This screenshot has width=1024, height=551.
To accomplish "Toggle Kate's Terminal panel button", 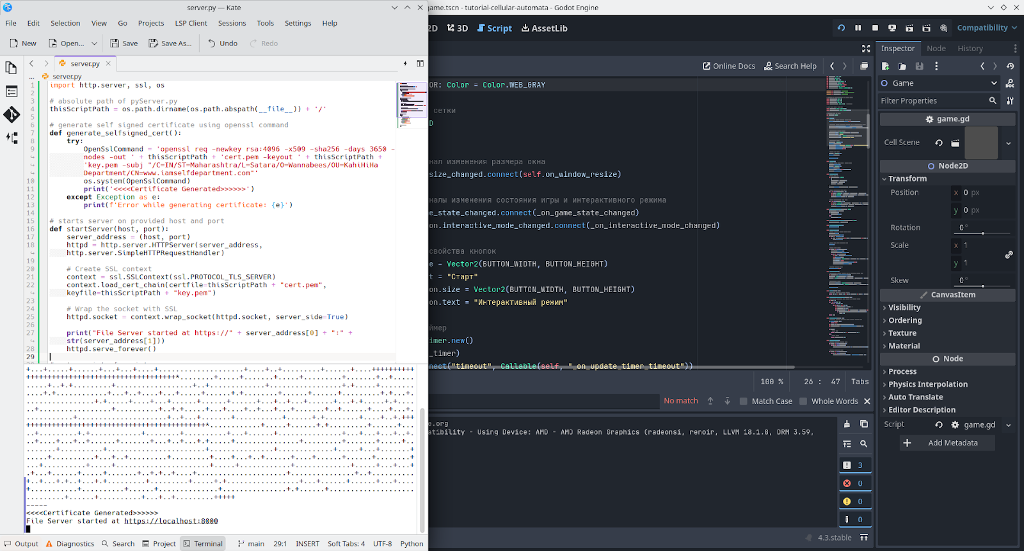I will click(203, 544).
